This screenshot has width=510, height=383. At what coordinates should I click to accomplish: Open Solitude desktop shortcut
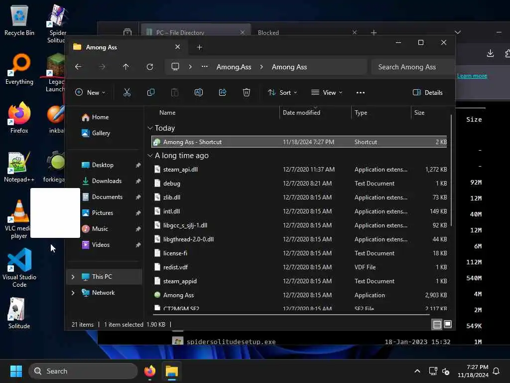[x=19, y=313]
